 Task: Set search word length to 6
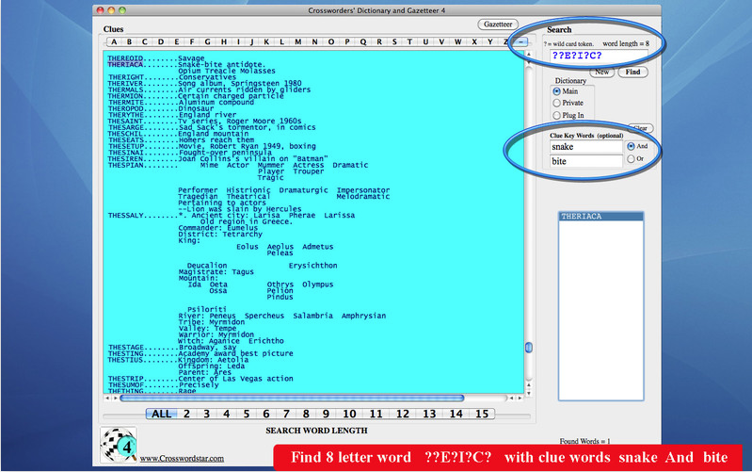pos(265,414)
